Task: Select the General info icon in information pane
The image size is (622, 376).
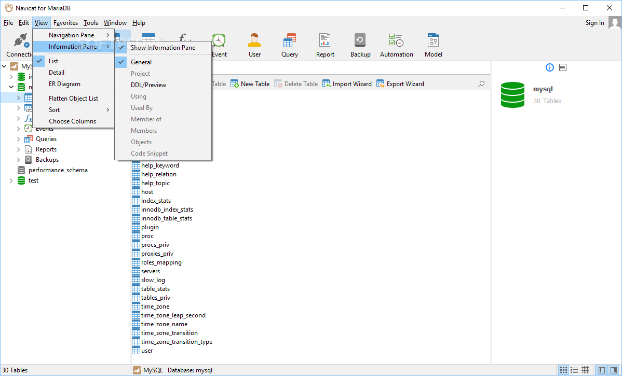Action: (549, 67)
